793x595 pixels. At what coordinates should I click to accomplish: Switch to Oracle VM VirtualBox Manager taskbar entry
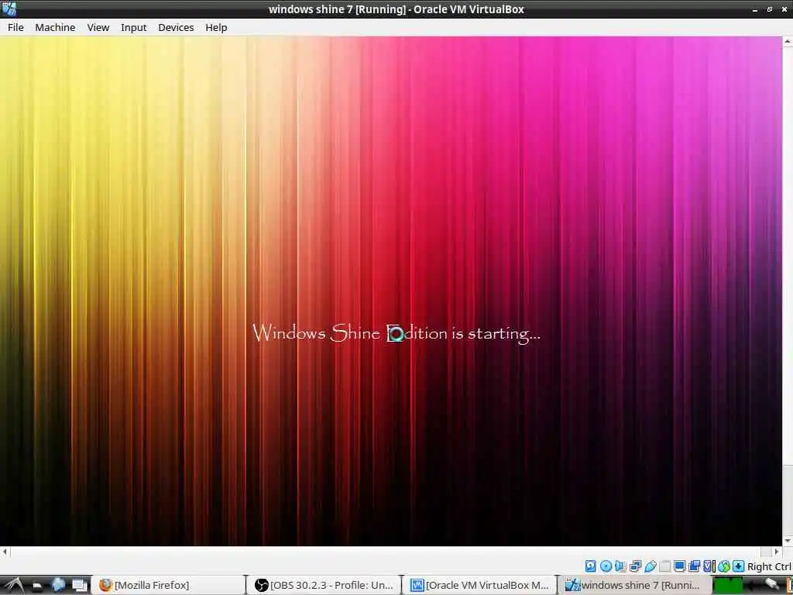click(x=481, y=585)
